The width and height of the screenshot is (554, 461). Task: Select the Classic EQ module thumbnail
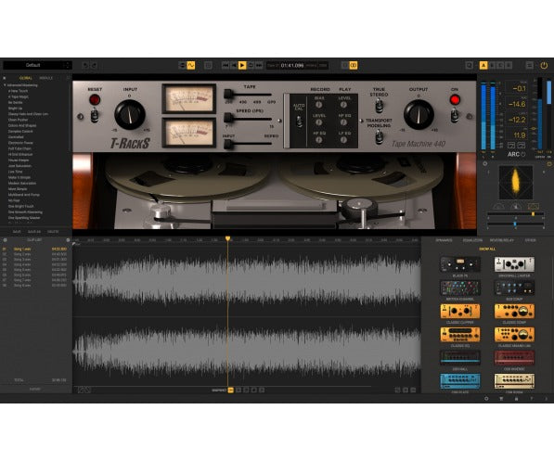[x=460, y=335]
